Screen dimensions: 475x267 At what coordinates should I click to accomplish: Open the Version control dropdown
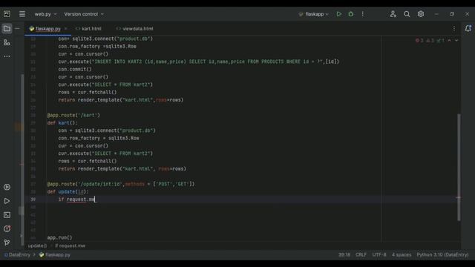coord(84,14)
